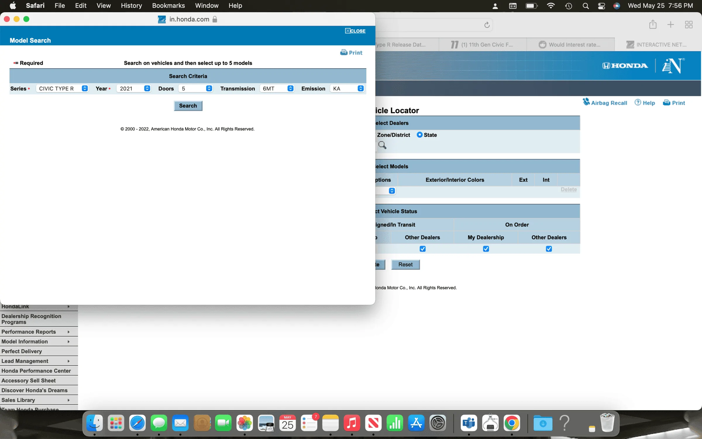Image resolution: width=702 pixels, height=439 pixels.
Task: Click the Airbag Recall icon link
Action: click(586, 102)
